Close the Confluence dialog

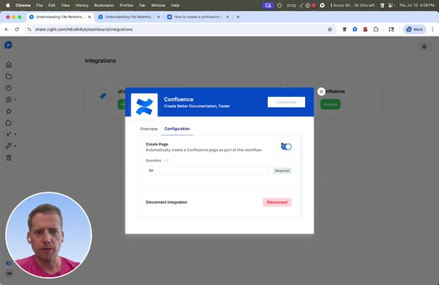pos(321,91)
